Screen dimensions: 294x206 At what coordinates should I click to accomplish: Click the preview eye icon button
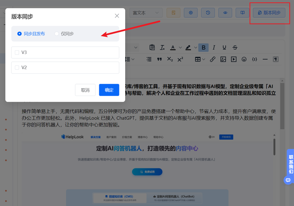point(225,13)
